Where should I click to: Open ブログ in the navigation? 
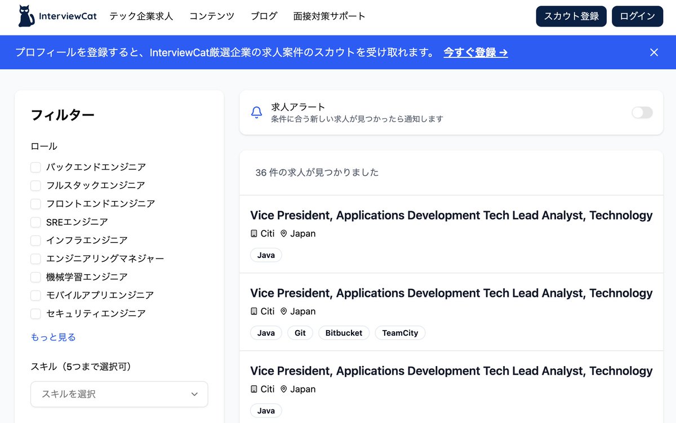[x=264, y=16]
